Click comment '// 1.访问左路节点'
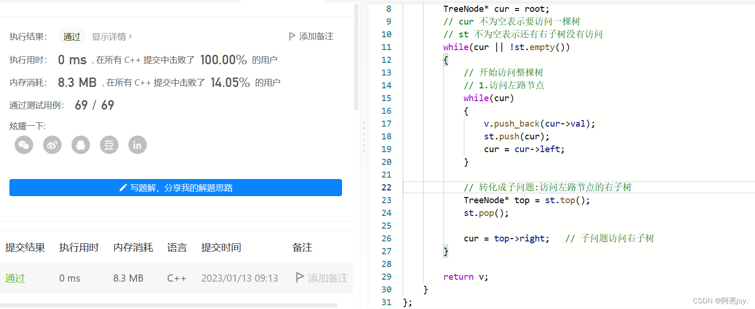 [x=504, y=86]
